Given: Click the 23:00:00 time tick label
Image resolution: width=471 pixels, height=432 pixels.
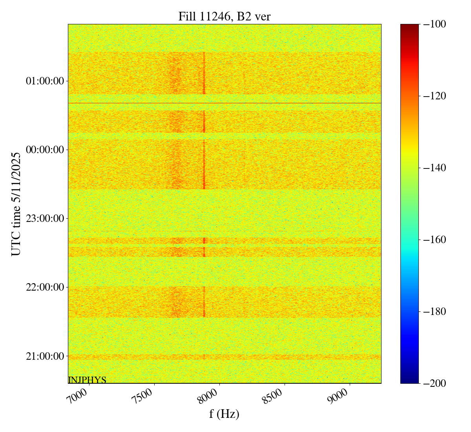Looking at the screenshot, I should point(45,218).
